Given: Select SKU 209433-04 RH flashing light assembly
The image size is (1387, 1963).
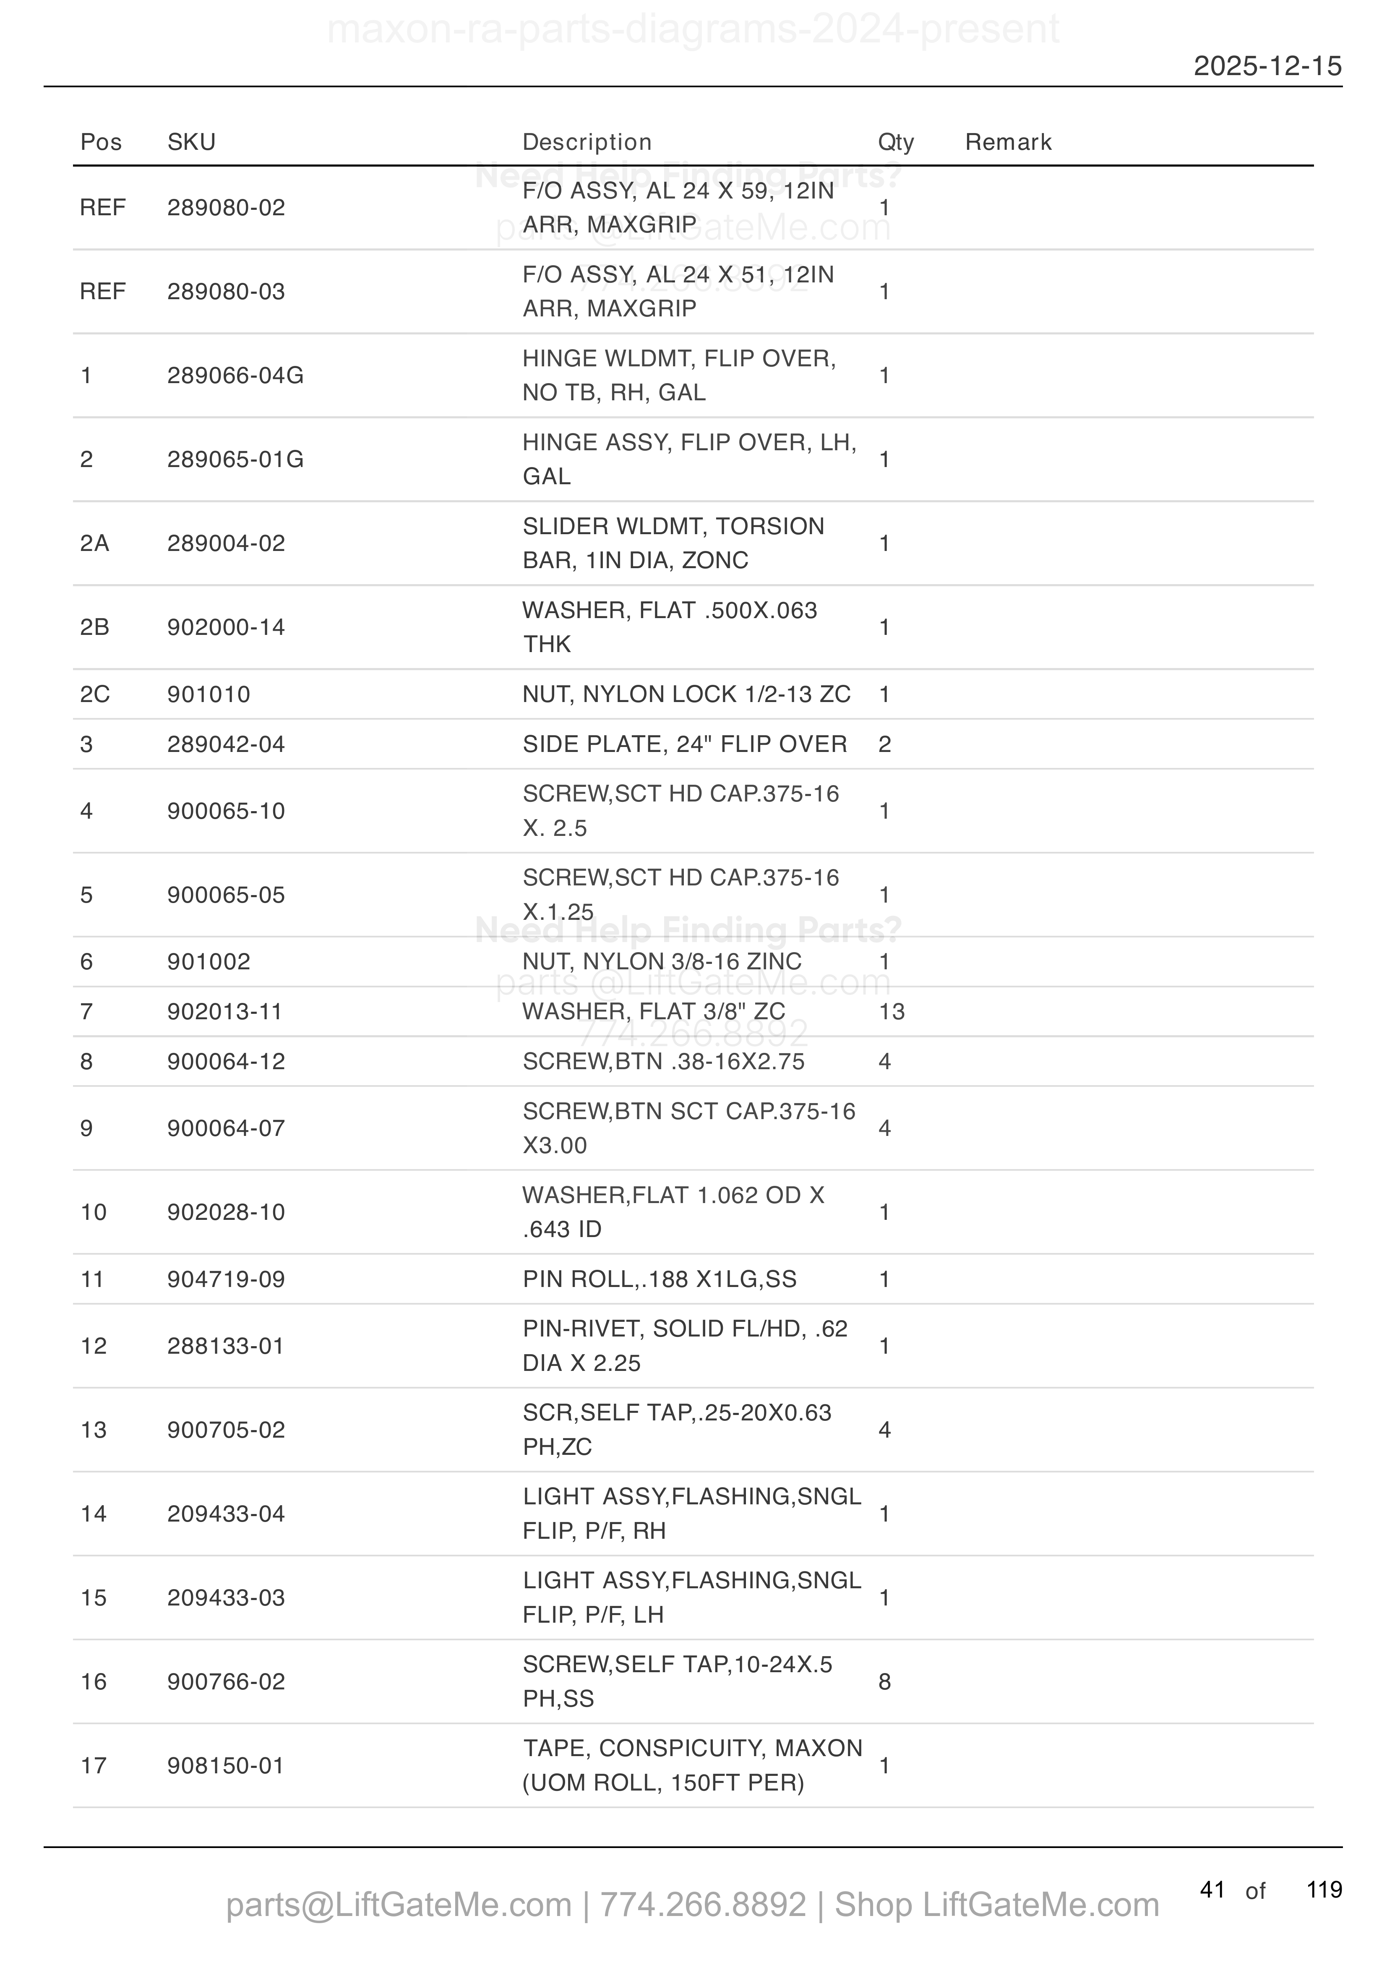Looking at the screenshot, I should point(227,1514).
